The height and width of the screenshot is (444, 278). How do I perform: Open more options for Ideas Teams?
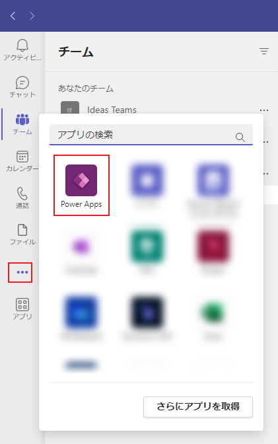(264, 110)
